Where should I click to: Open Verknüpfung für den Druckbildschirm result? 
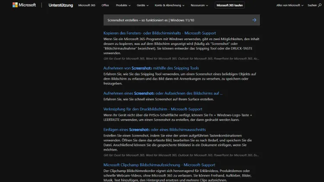tap(152, 109)
